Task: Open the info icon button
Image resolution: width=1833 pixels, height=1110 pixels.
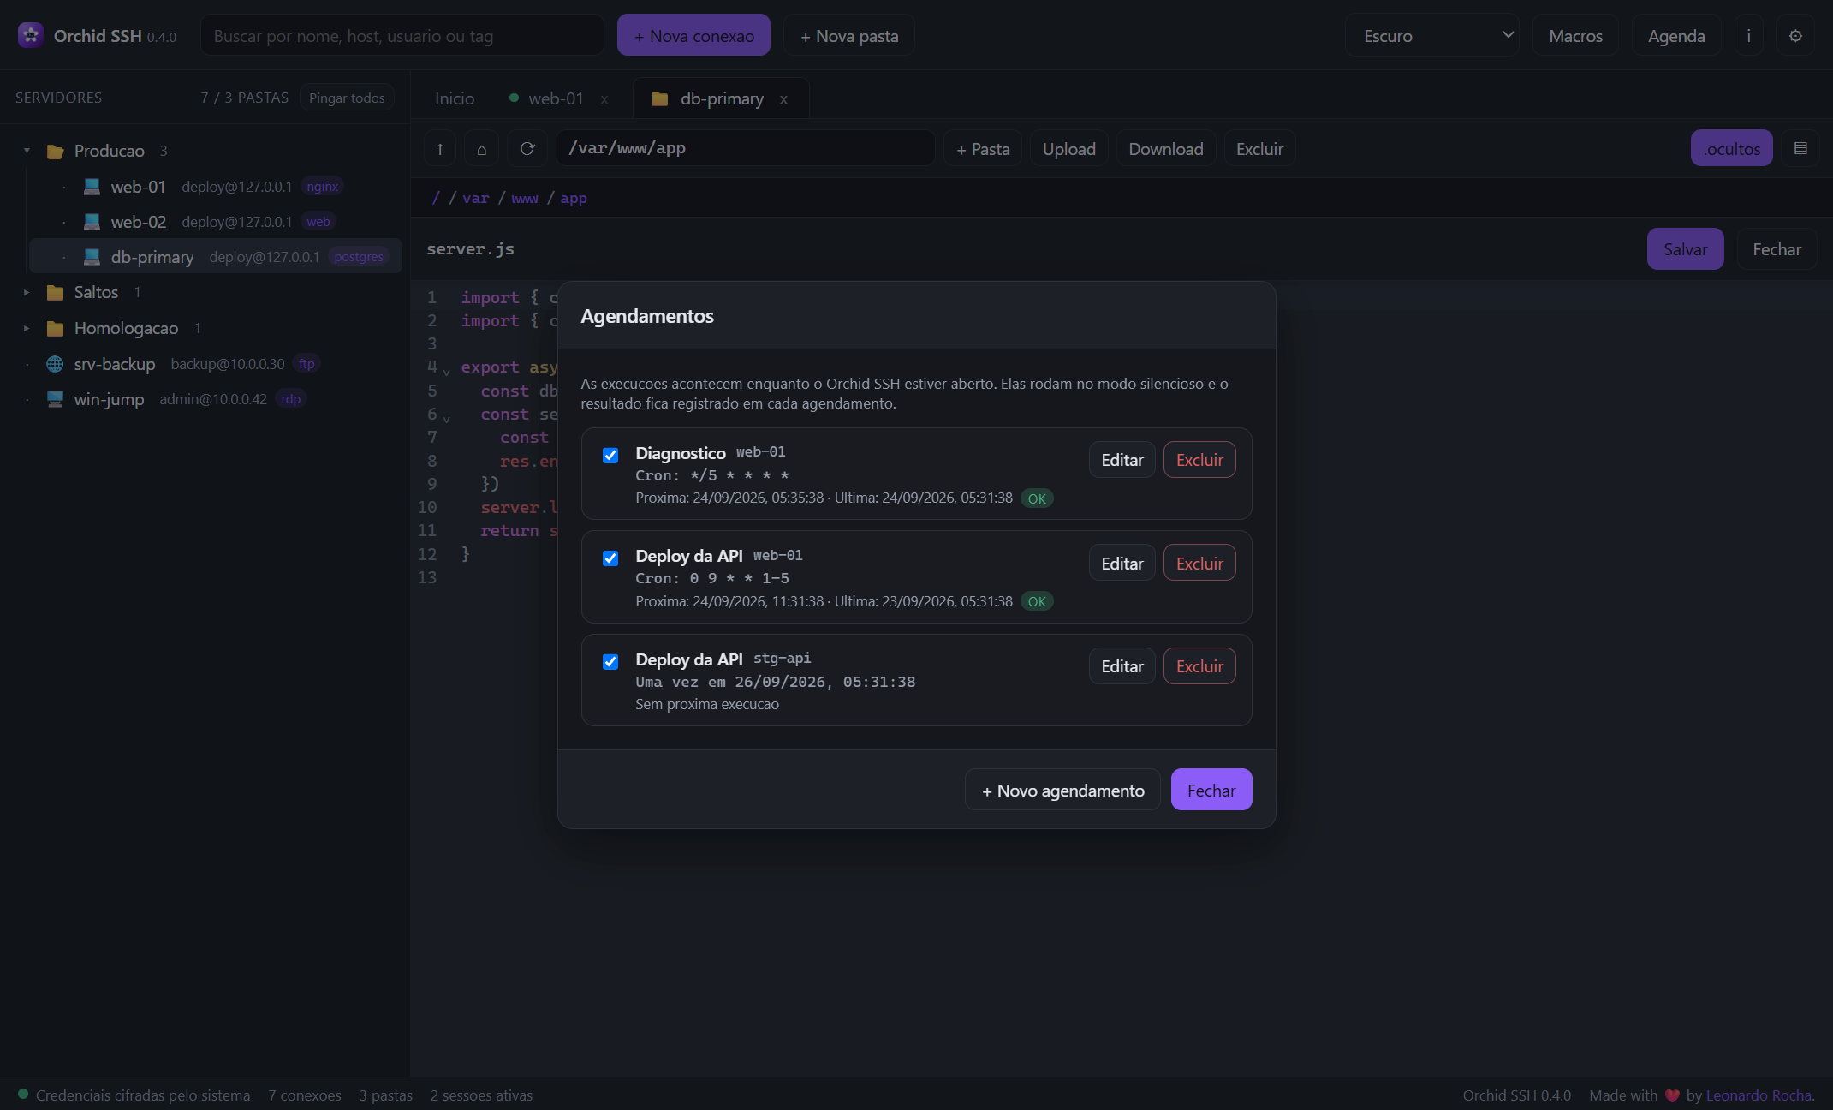Action: click(x=1748, y=36)
